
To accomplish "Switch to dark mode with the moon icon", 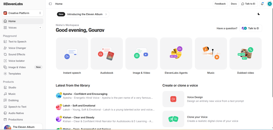I will tap(259, 14).
